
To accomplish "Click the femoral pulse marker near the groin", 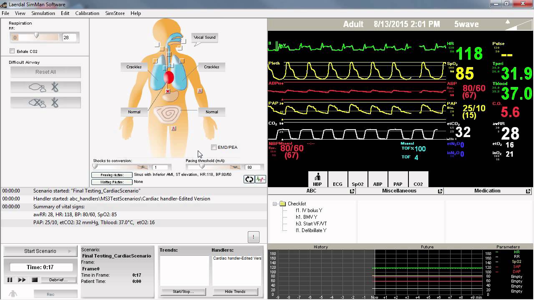I will pos(174,128).
